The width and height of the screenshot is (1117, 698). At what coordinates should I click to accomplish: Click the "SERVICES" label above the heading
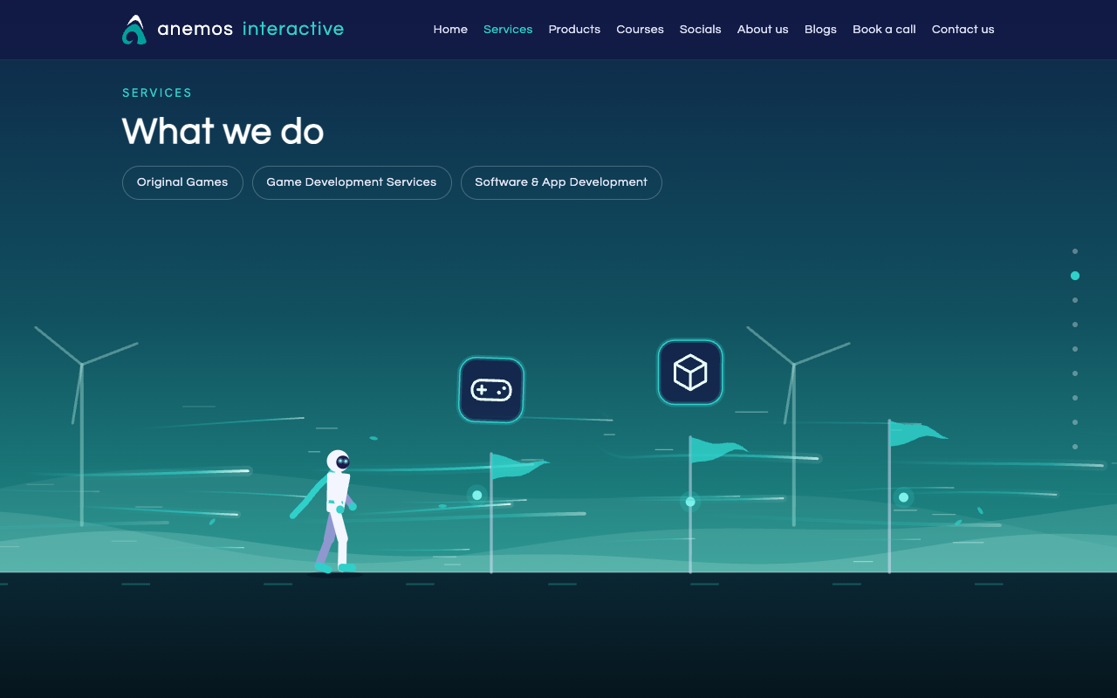click(157, 92)
